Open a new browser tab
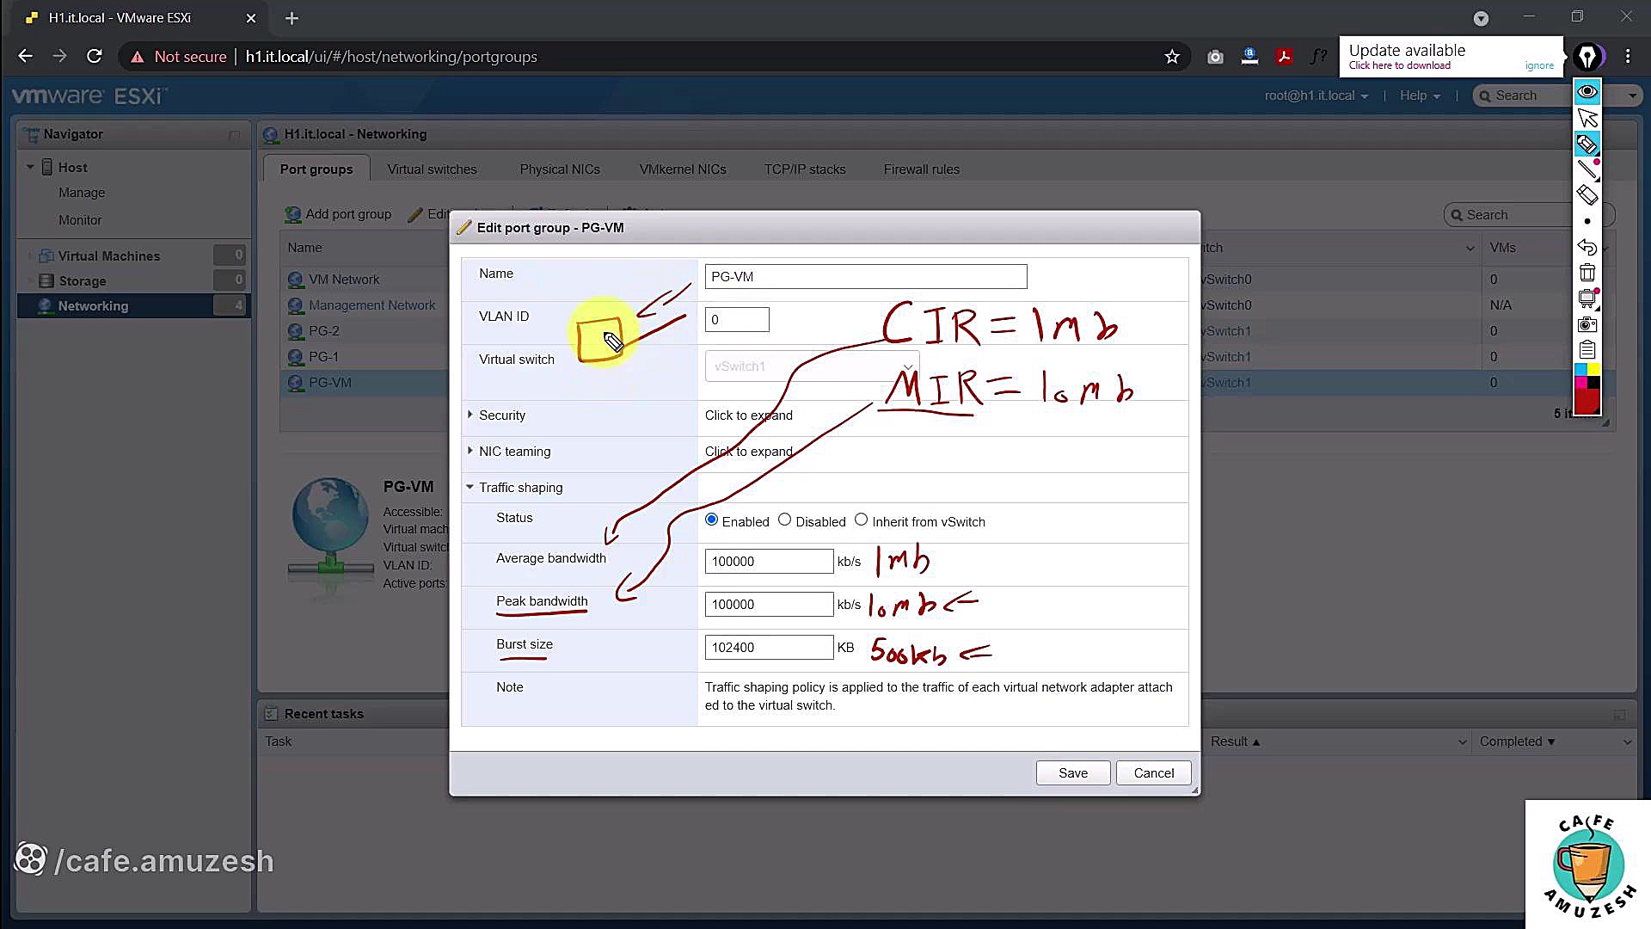 click(292, 18)
